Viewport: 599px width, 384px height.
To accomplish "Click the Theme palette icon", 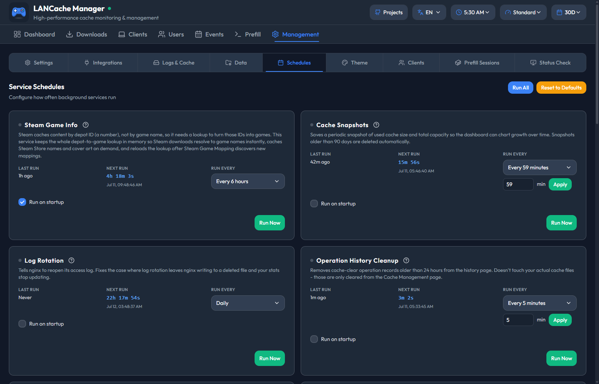I will coord(345,63).
